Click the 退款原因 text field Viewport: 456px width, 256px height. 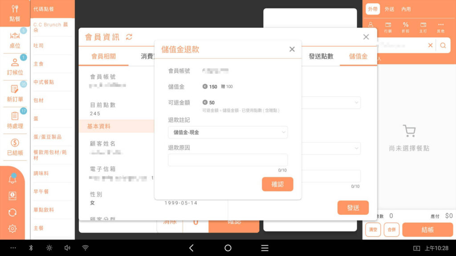[228, 160]
